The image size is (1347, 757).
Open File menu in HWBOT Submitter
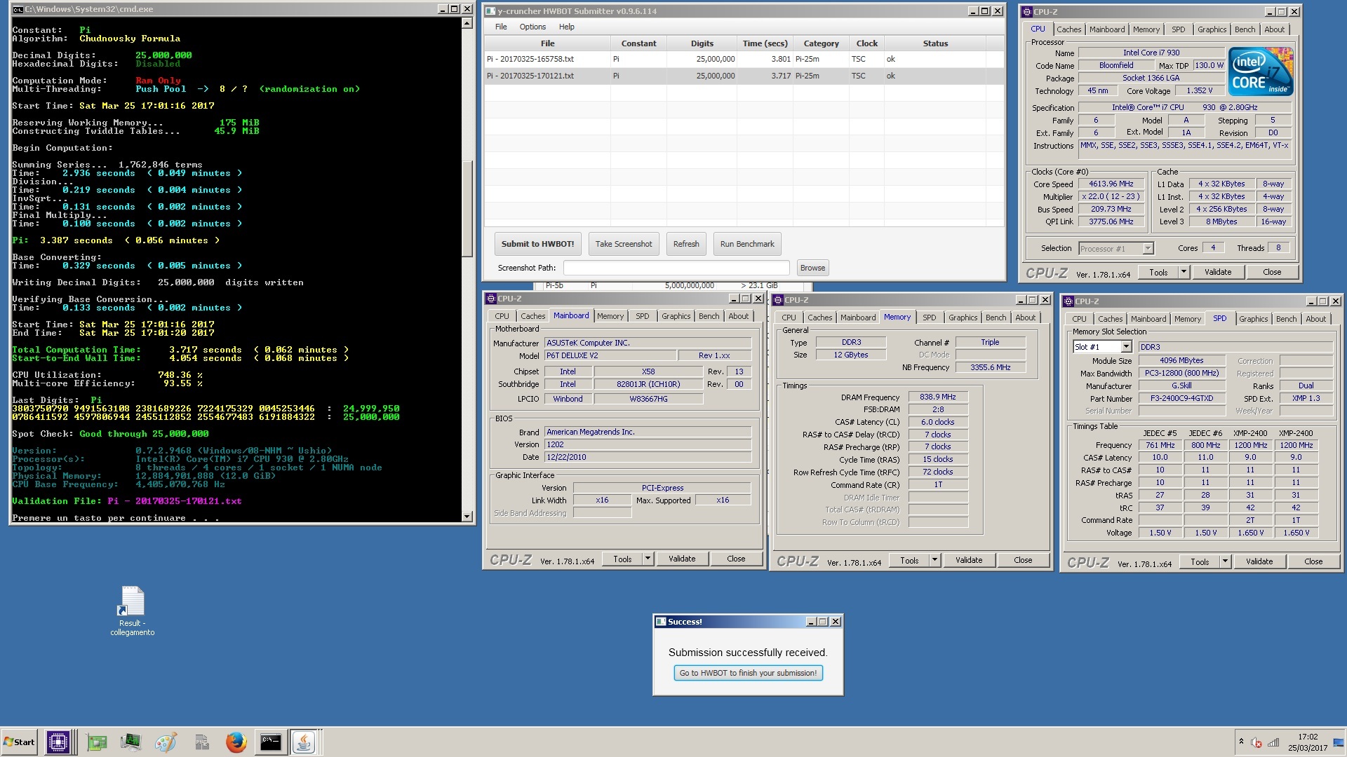pos(501,27)
